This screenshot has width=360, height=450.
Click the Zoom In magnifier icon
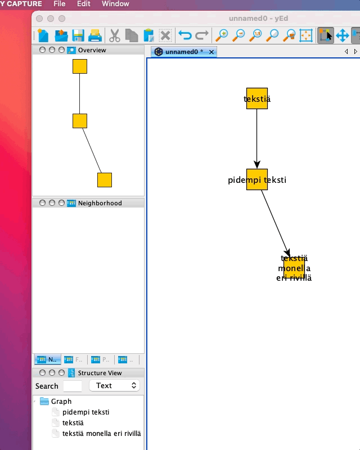222,36
